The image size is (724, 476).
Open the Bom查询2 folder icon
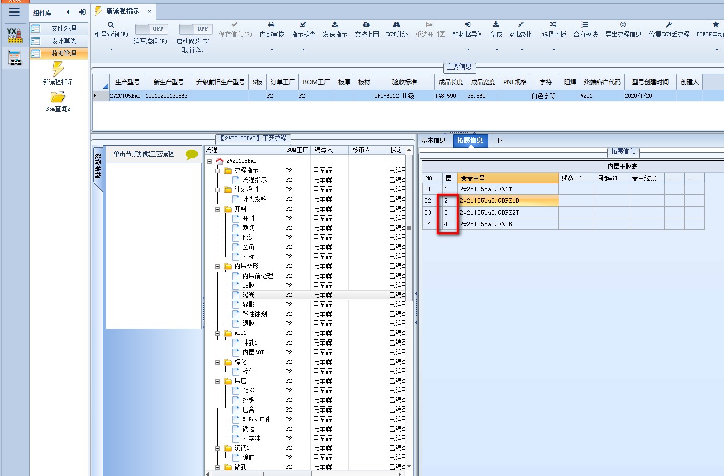58,97
